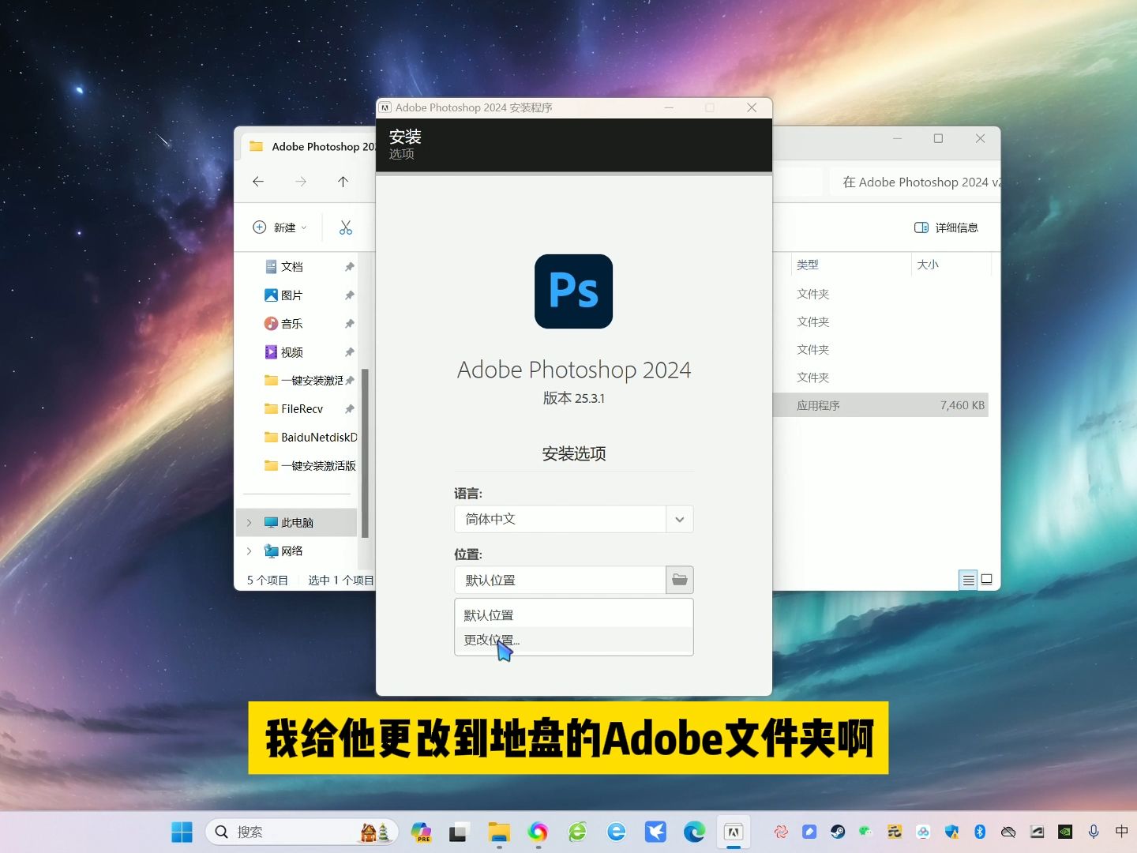Unpin 文档 using its pin icon

tap(349, 267)
